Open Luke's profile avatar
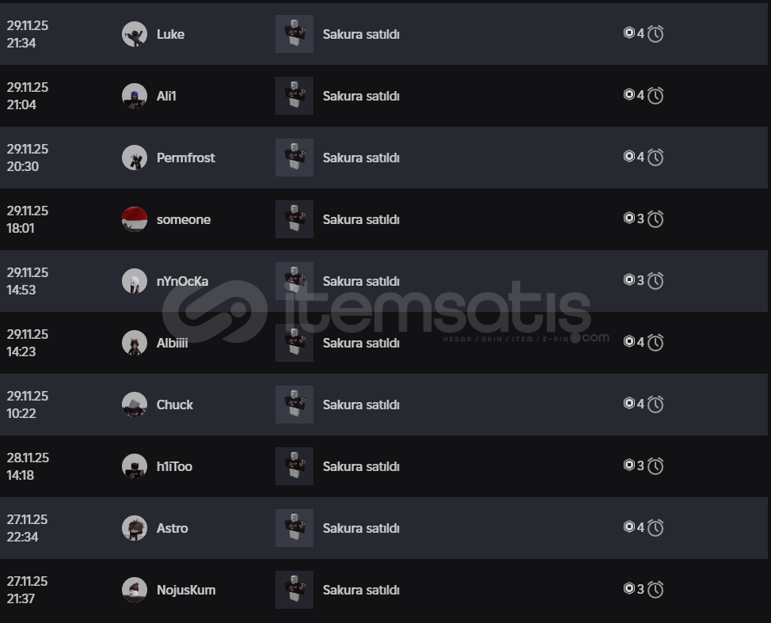Screen dimensions: 771x623 coord(135,34)
